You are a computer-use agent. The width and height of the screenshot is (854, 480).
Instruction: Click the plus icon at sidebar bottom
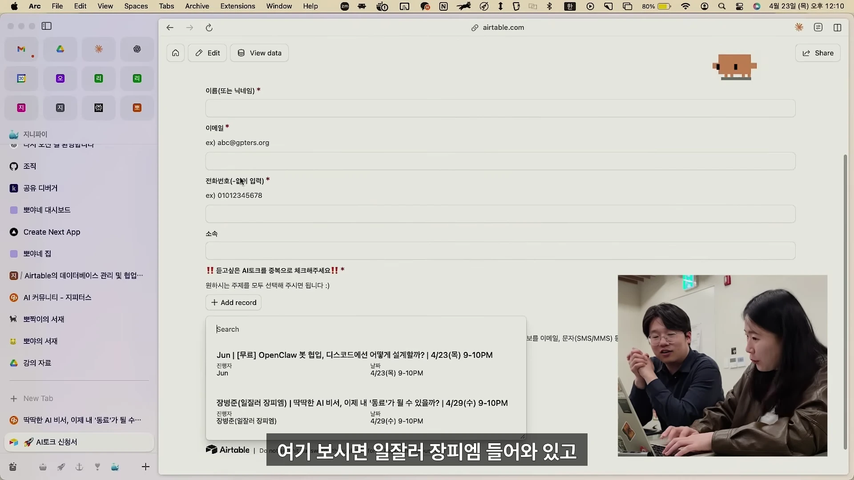click(145, 467)
